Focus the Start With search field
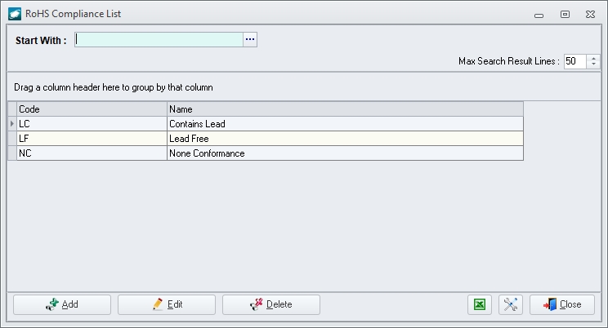This screenshot has width=608, height=328. [x=159, y=39]
